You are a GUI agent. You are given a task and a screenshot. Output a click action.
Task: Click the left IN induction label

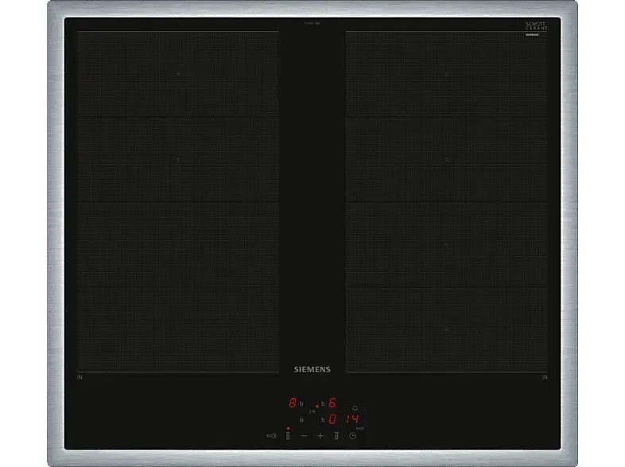click(x=80, y=376)
